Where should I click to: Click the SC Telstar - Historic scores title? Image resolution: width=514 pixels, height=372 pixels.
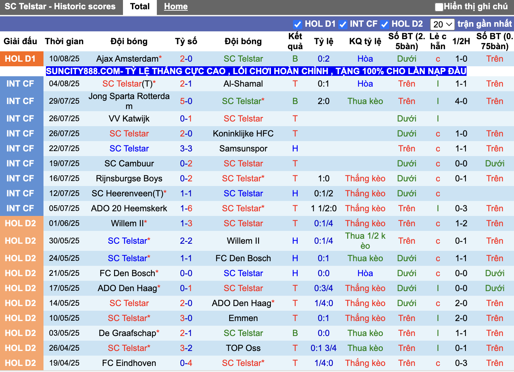(60, 7)
